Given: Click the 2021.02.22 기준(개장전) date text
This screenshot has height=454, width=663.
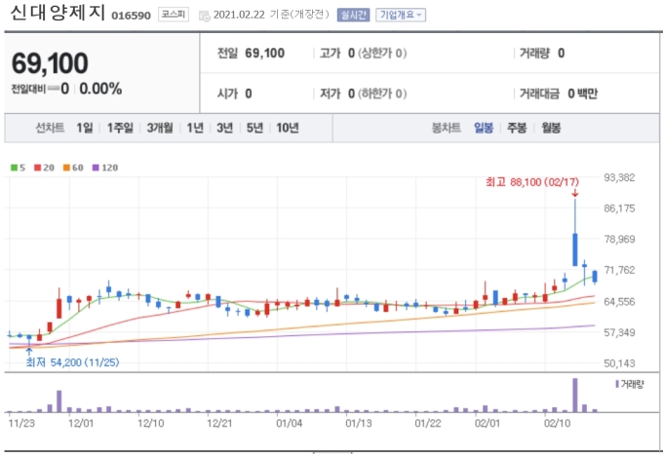Looking at the screenshot, I should (x=271, y=15).
